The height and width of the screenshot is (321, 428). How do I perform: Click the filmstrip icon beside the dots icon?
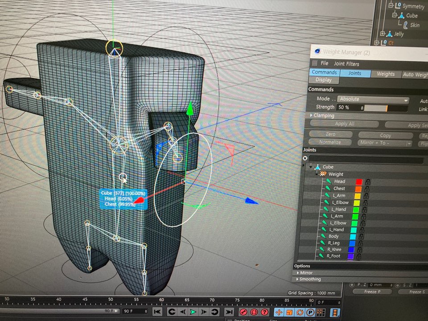335,313
